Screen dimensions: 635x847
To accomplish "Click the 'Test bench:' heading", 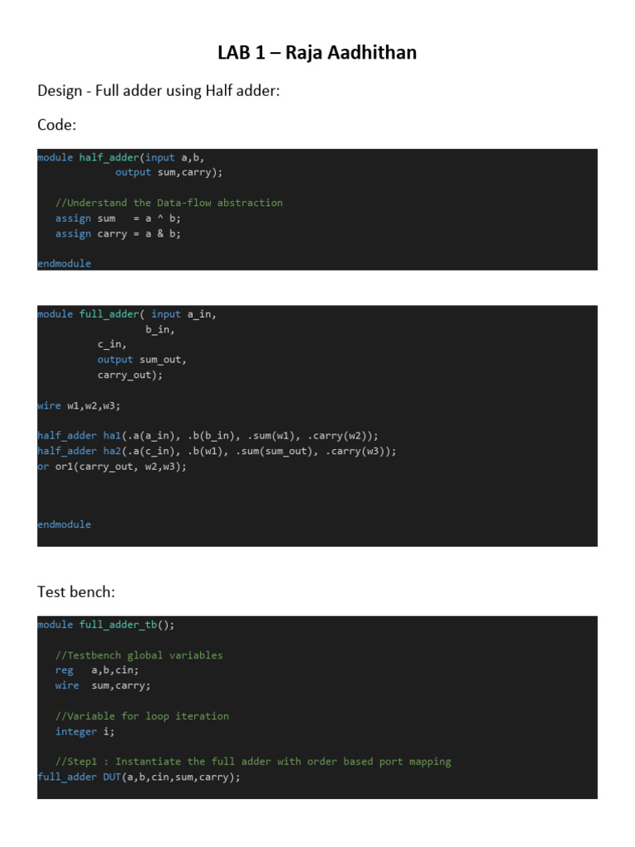I will (74, 591).
